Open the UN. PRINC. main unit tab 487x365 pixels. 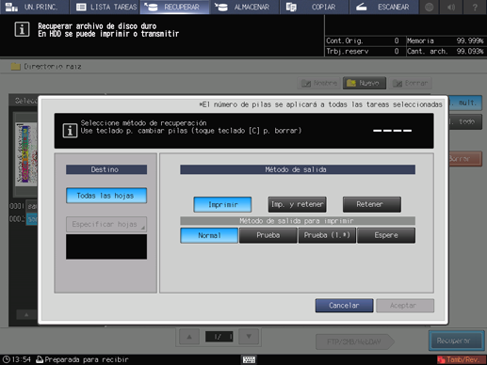pyautogui.click(x=34, y=7)
